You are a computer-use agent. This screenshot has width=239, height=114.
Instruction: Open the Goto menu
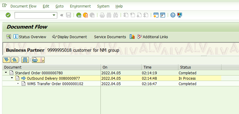[x=59, y=6]
